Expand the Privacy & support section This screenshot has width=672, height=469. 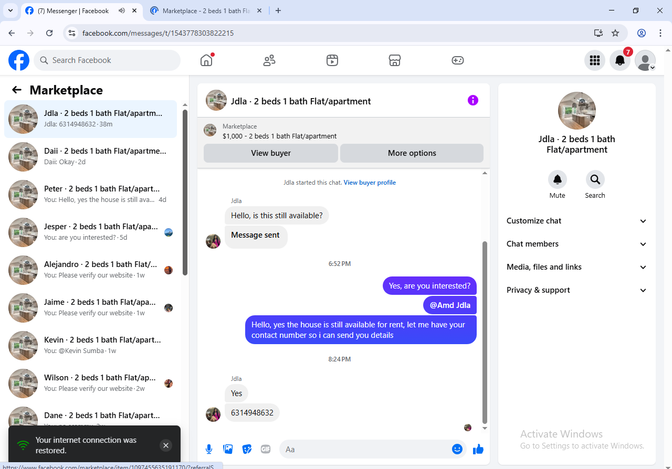577,290
